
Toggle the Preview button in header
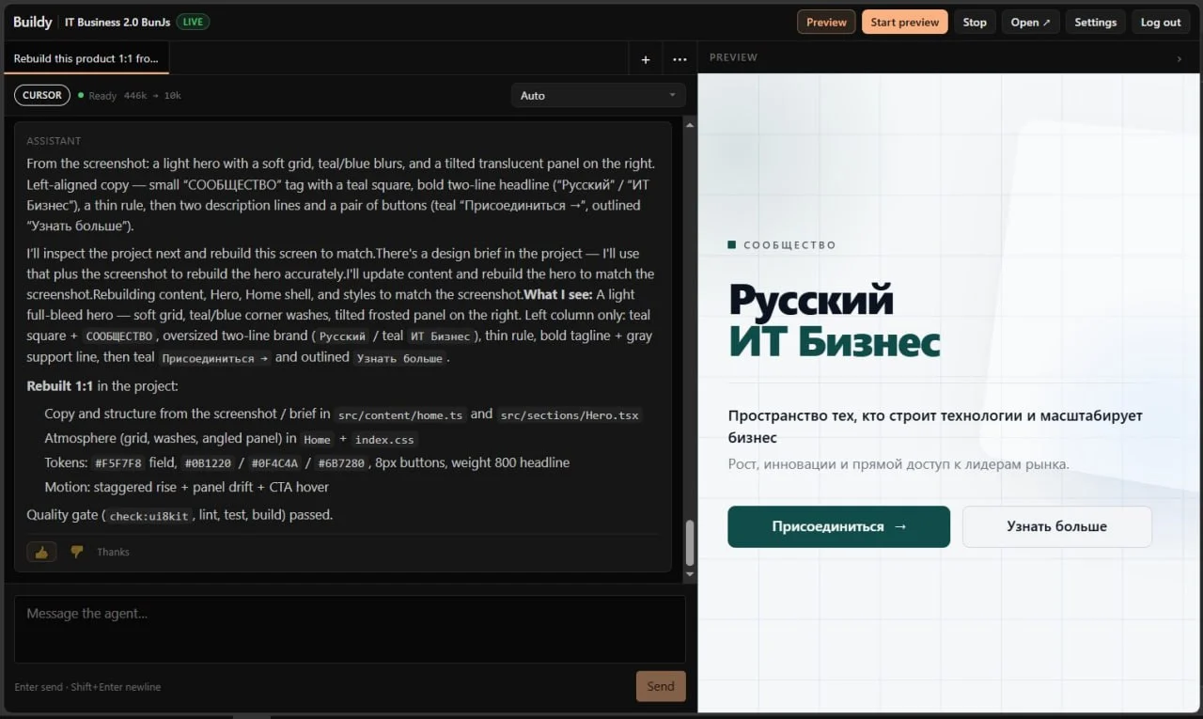(826, 22)
